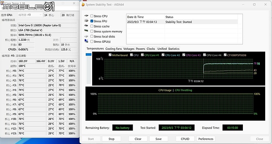Toggle the Motherboard graph checkbox
272x144 pixels.
[110, 55]
